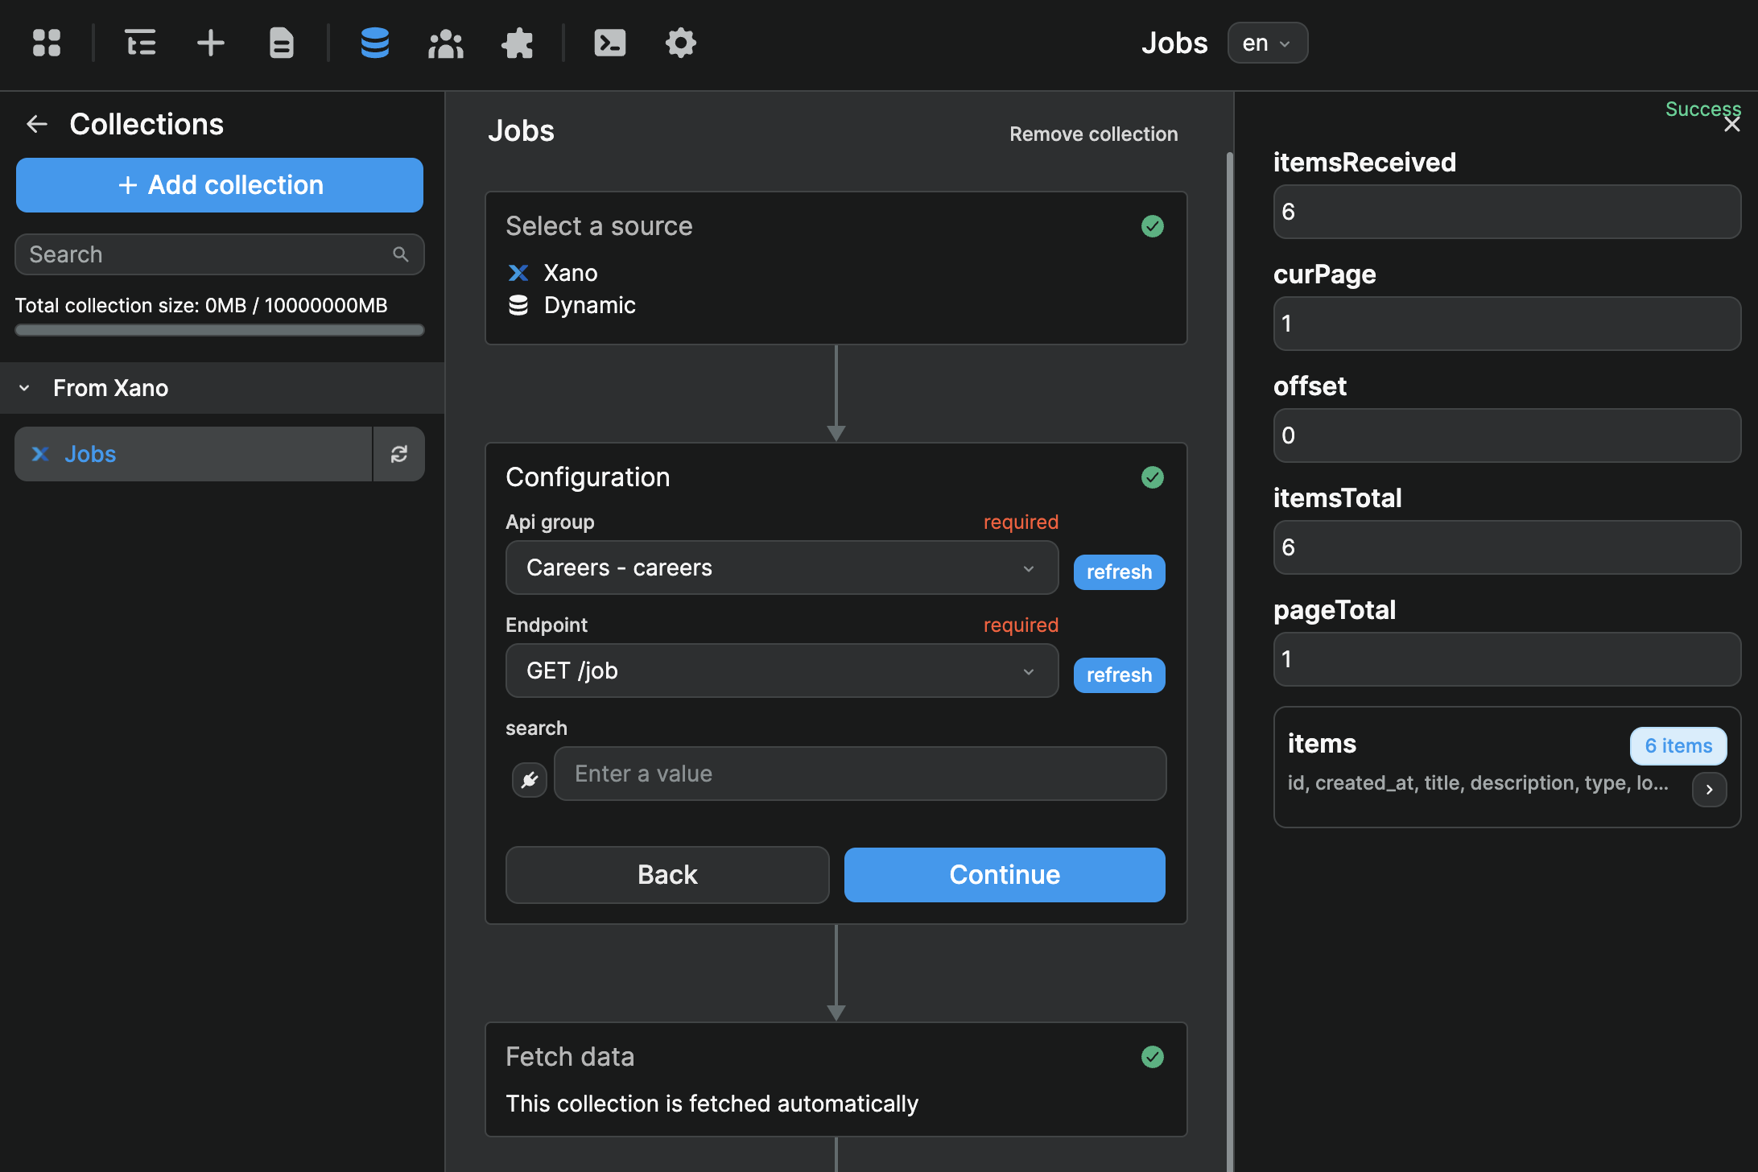Refetch the Jobs collection with the sync icon
1758x1172 pixels.
tap(399, 454)
